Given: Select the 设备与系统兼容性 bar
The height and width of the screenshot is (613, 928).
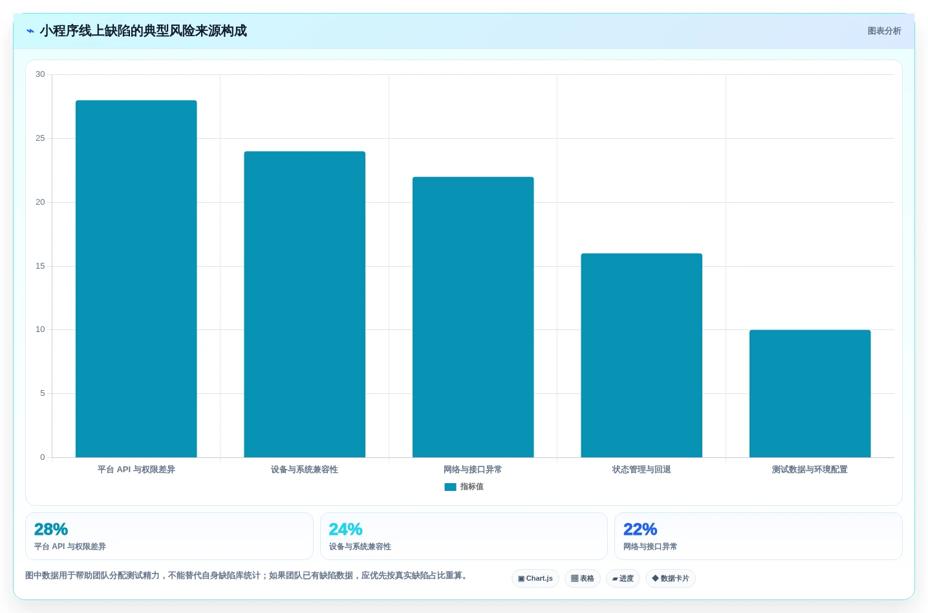Looking at the screenshot, I should pyautogui.click(x=305, y=304).
